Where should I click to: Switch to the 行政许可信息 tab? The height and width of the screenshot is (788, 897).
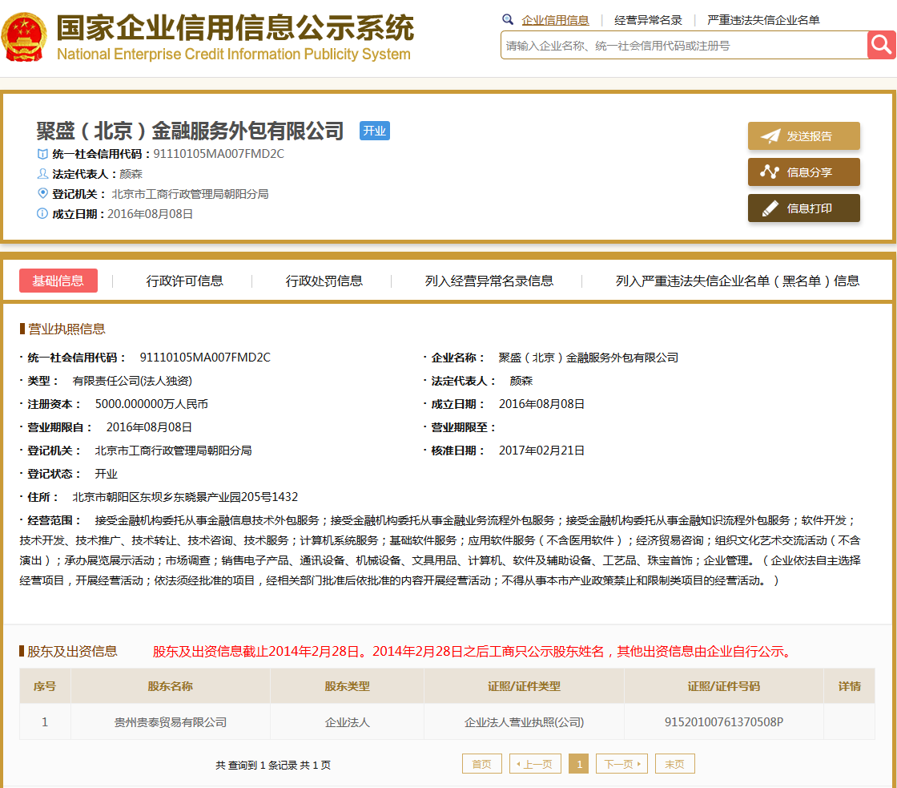pyautogui.click(x=184, y=281)
